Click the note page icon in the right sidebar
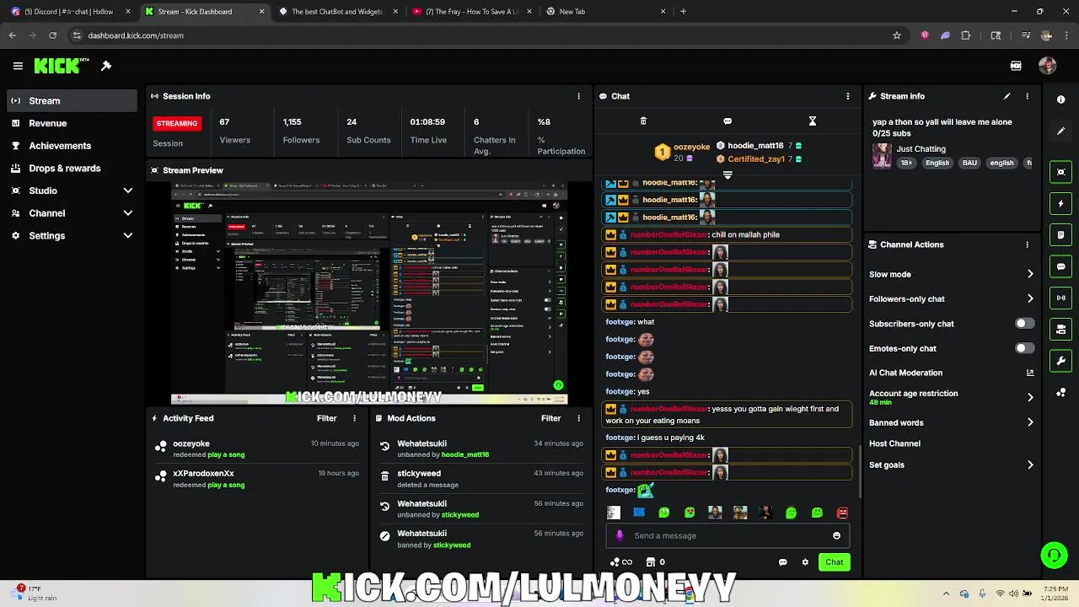 (1060, 235)
